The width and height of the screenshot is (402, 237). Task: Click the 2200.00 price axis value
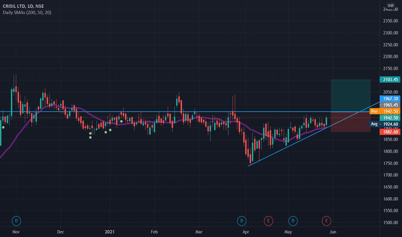[390, 56]
